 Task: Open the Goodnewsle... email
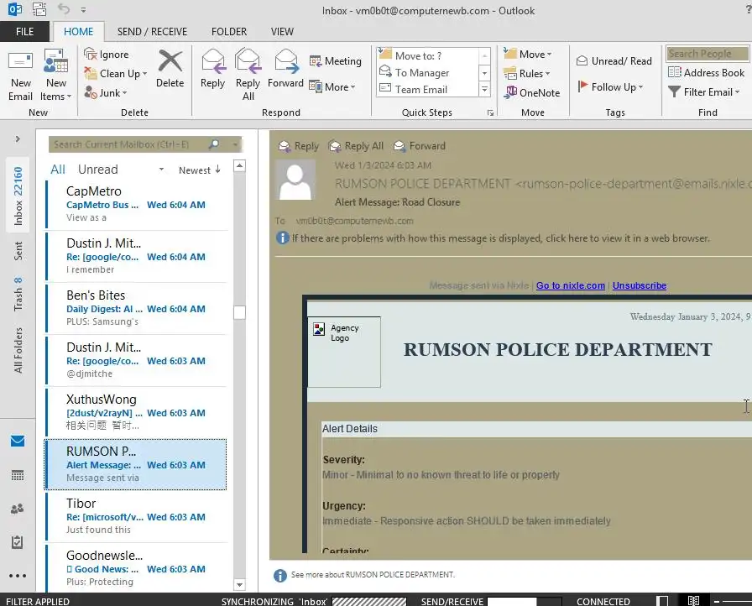pos(136,568)
